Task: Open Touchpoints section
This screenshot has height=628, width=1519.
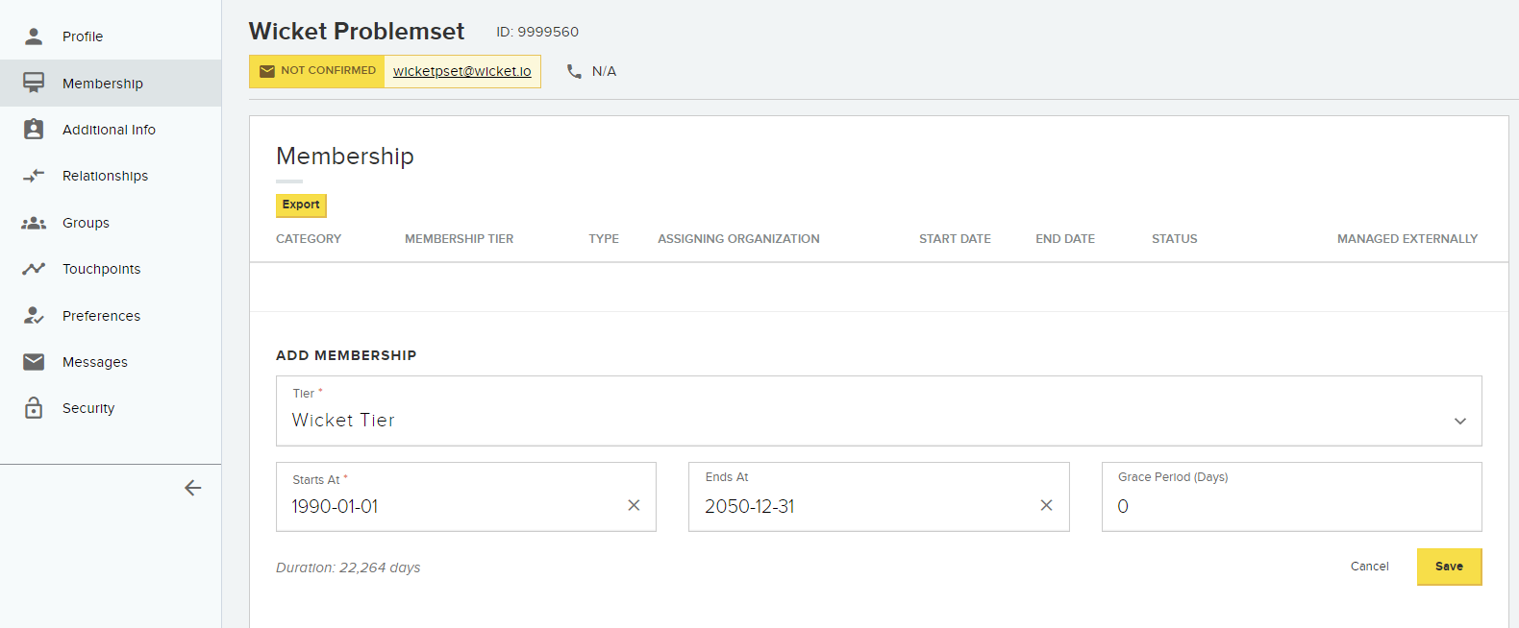Action: (111, 269)
